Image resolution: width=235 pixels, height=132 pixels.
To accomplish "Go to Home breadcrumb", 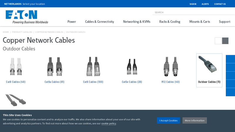I will click(6, 32).
